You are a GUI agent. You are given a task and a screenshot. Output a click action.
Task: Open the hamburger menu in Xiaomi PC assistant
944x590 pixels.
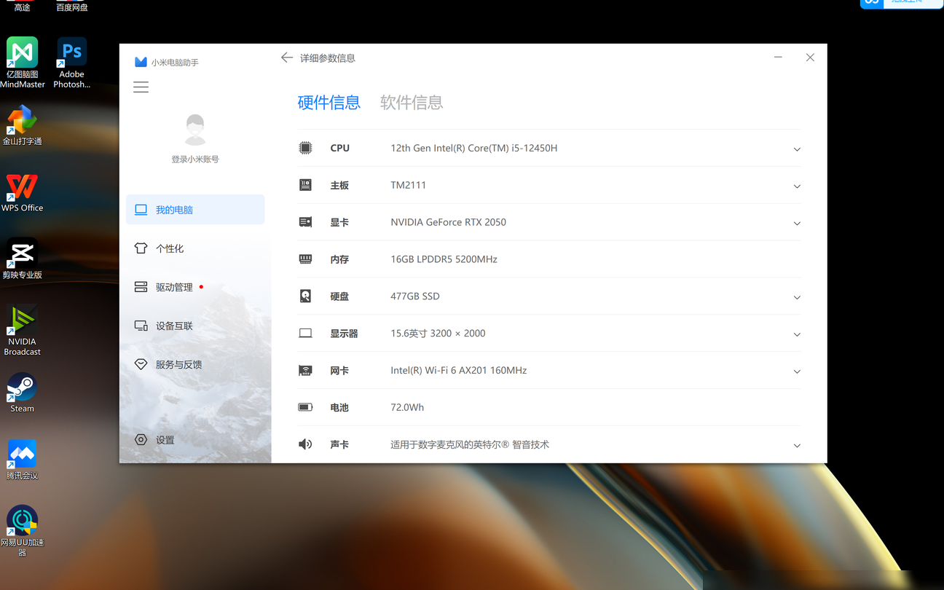pos(141,87)
